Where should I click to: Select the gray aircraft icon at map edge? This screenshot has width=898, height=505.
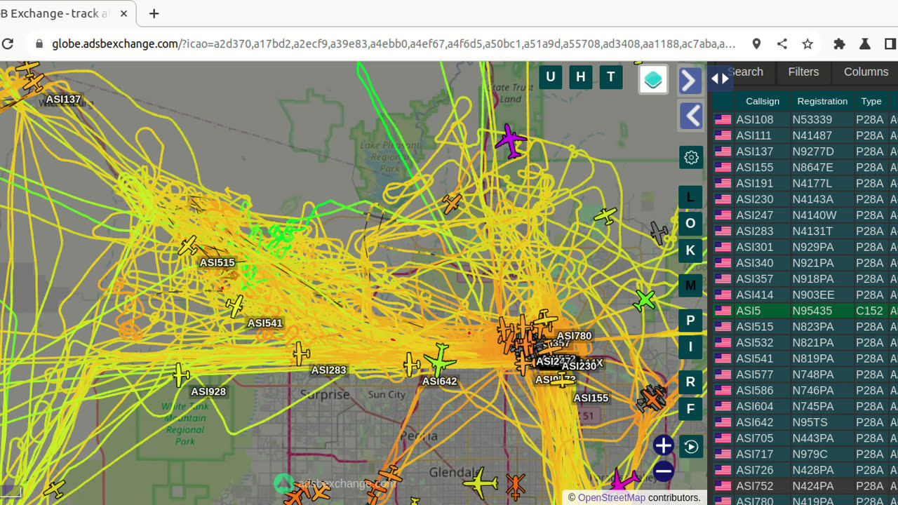tap(659, 232)
